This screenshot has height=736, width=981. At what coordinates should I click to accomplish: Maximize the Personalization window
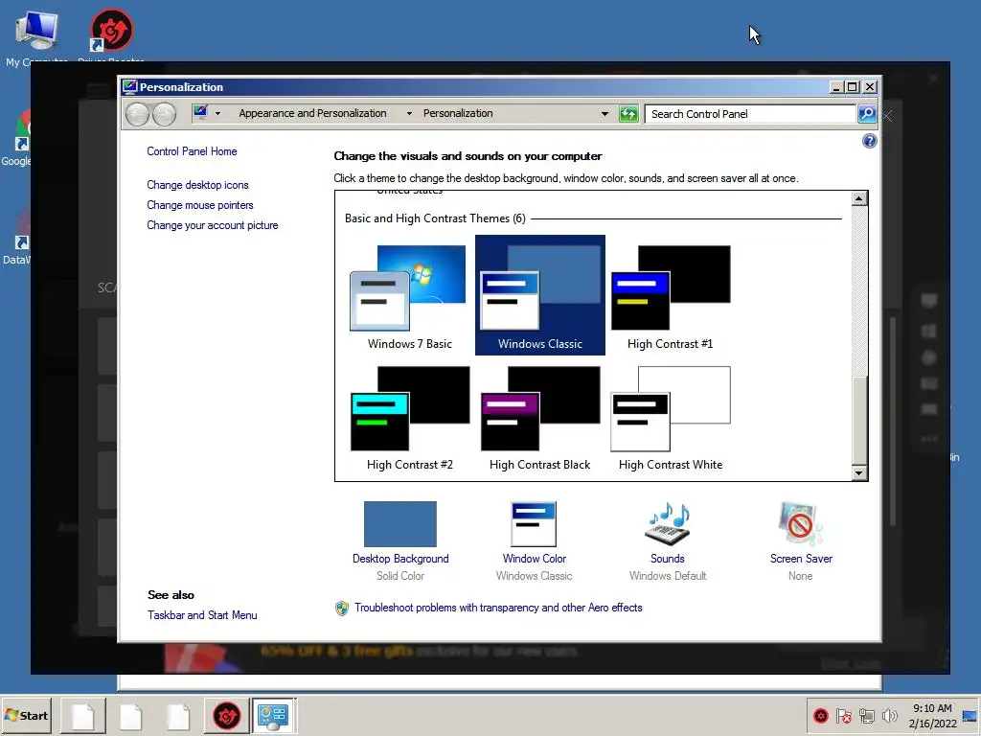[x=852, y=87]
